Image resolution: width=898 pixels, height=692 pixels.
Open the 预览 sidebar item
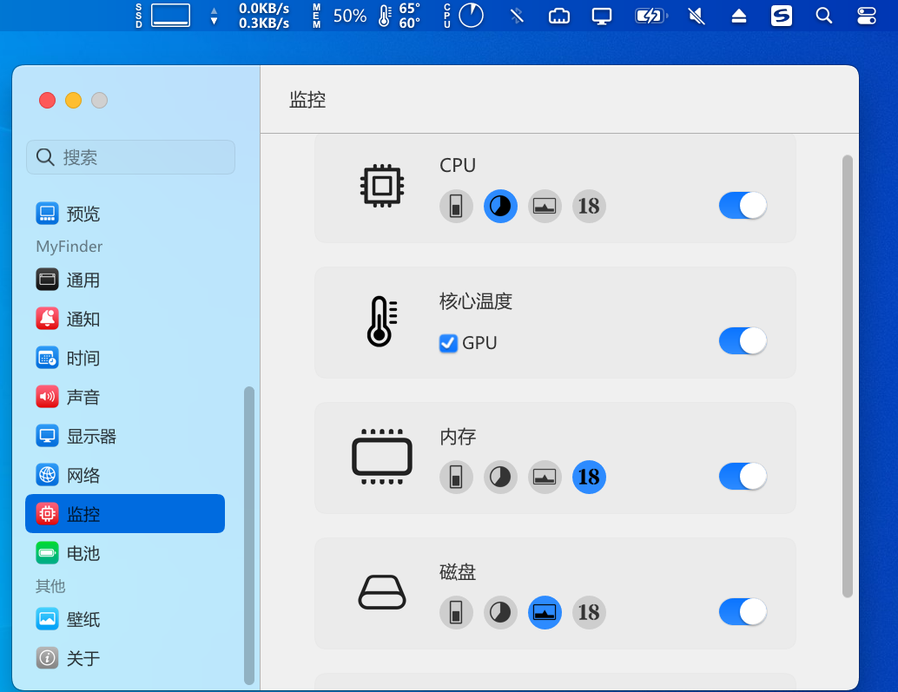(x=125, y=214)
